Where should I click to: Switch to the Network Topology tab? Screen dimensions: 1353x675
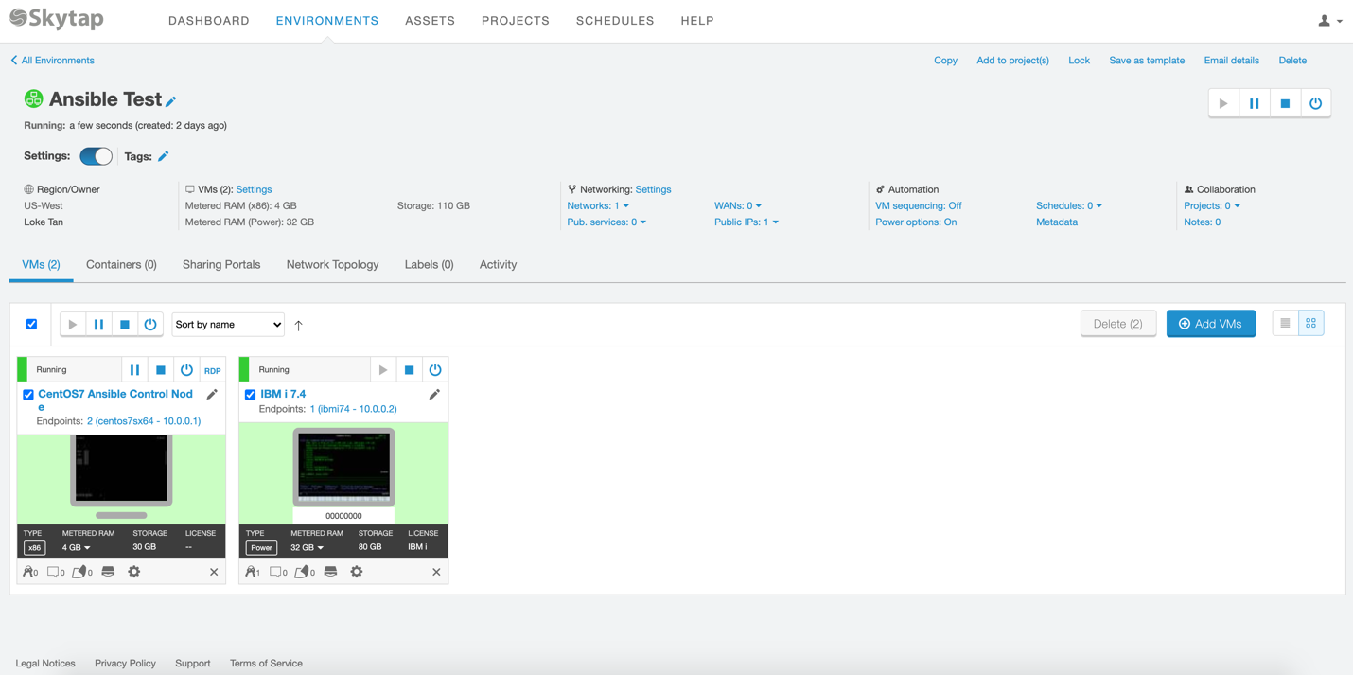pos(332,265)
